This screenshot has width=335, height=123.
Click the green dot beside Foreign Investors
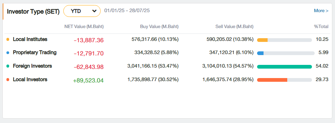click(x=8, y=66)
